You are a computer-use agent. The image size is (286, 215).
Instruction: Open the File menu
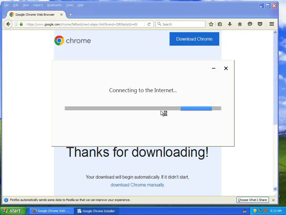(x=6, y=5)
